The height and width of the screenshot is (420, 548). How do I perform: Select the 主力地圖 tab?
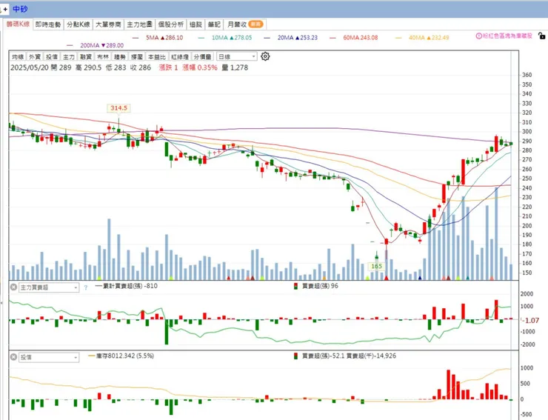pyautogui.click(x=139, y=24)
